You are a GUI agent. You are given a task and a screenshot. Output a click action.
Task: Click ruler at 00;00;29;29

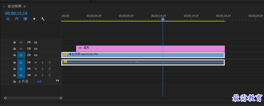click(256, 16)
